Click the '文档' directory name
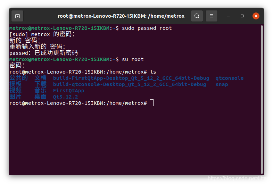Viewport: 273px width, 185px height. pyautogui.click(x=40, y=78)
